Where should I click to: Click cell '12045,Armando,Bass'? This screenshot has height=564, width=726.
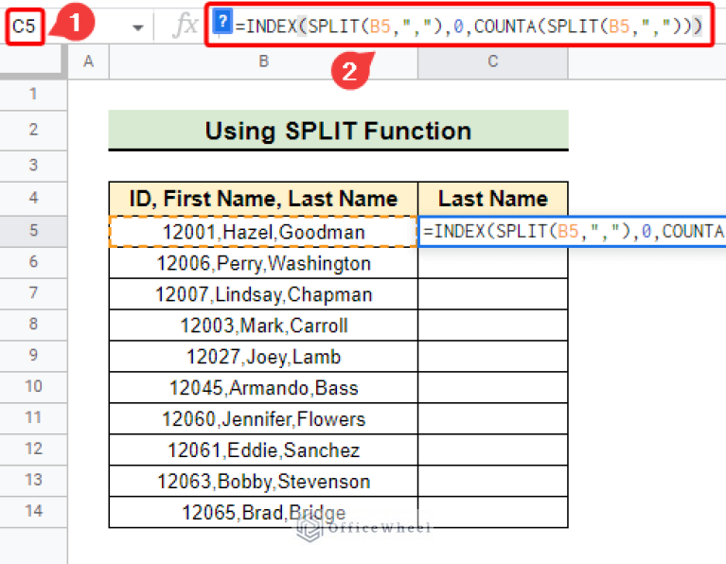pyautogui.click(x=263, y=388)
